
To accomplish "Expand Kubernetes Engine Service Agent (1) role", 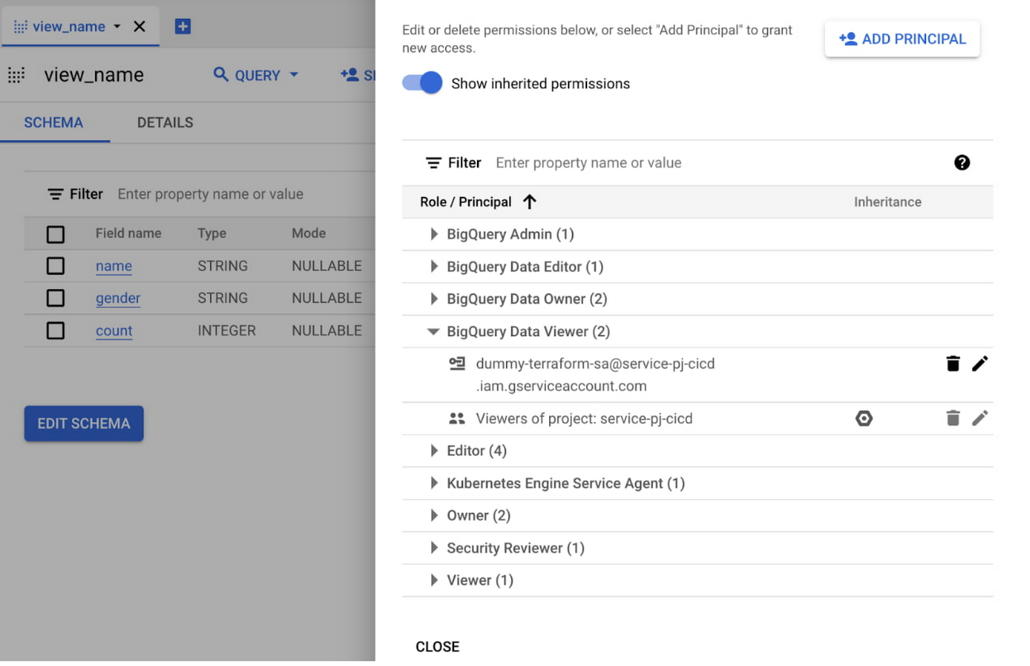I will point(433,483).
